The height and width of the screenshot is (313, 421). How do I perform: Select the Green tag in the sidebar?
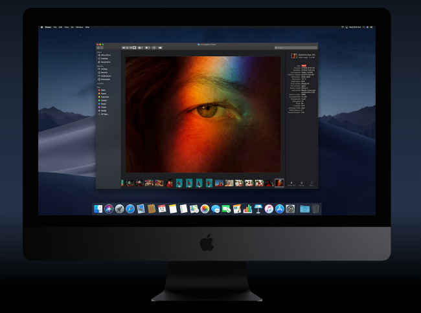click(102, 100)
